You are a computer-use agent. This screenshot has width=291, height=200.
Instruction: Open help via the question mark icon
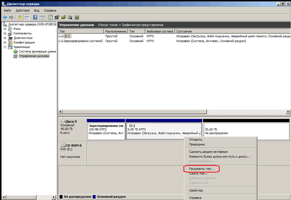(35, 18)
